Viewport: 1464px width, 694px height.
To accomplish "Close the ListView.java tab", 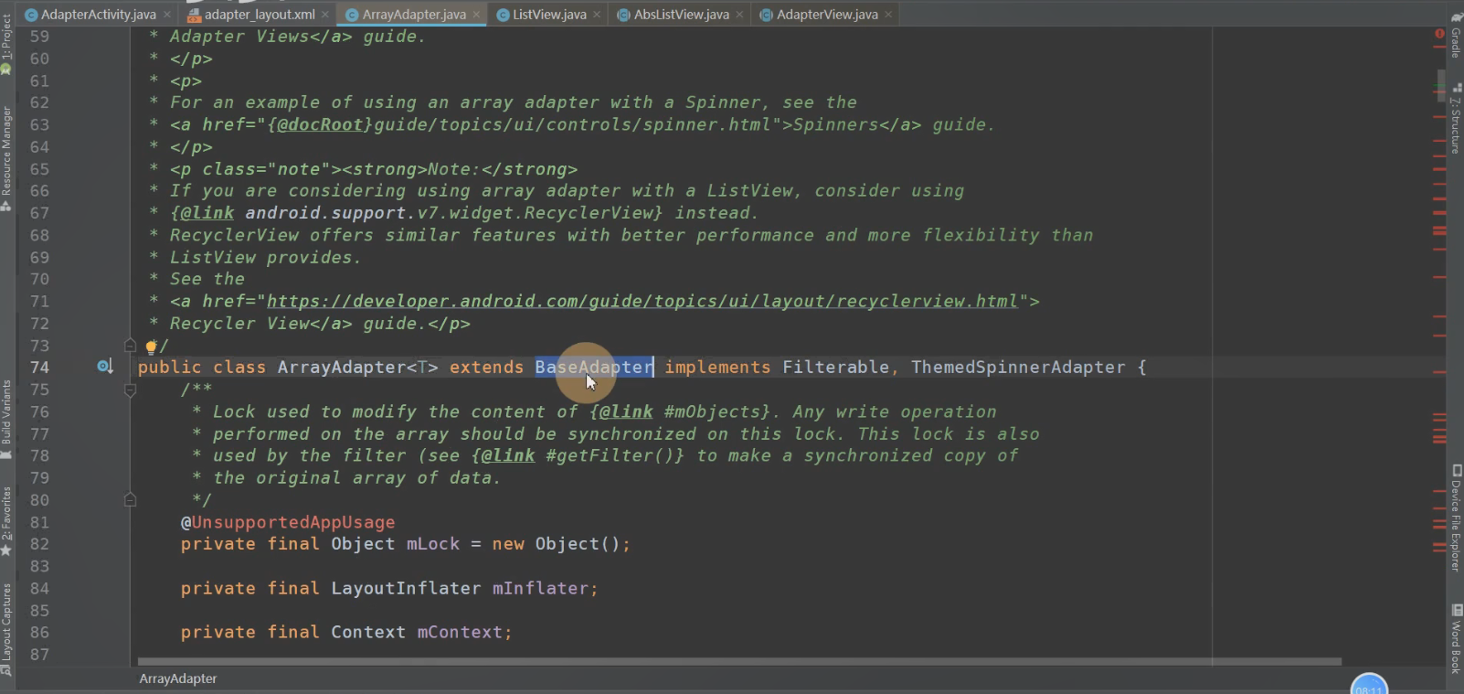I will pyautogui.click(x=597, y=15).
